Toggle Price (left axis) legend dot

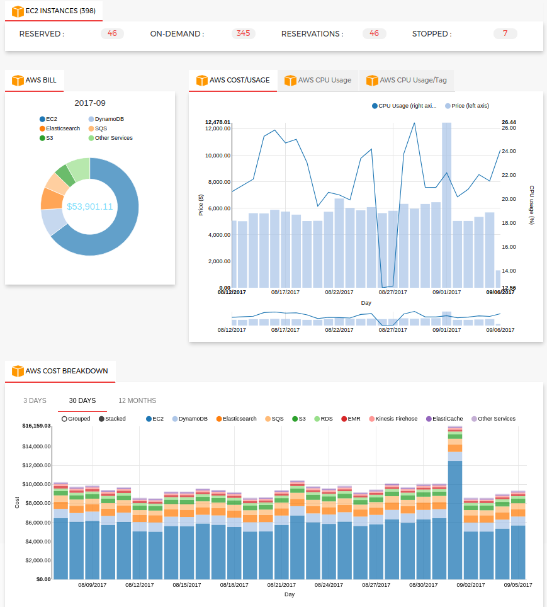[x=448, y=106]
